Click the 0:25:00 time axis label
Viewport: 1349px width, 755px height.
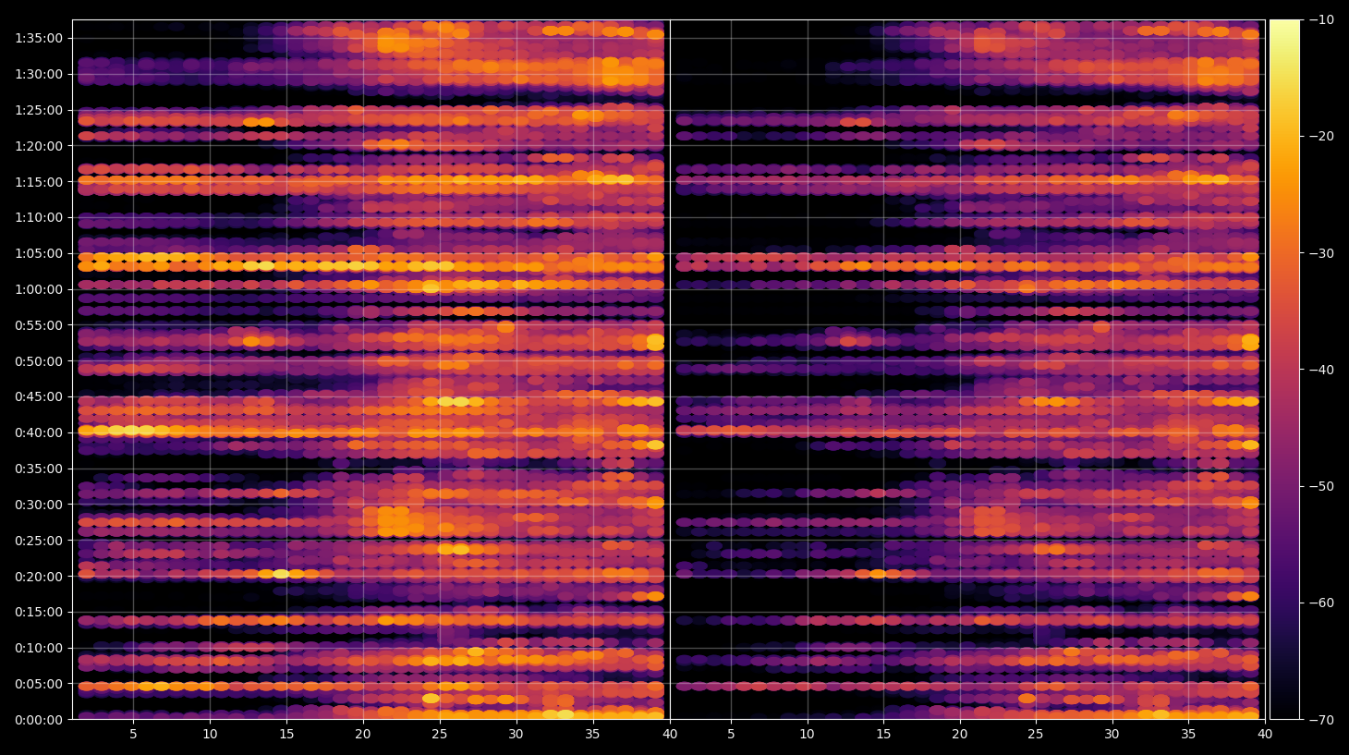pyautogui.click(x=39, y=541)
